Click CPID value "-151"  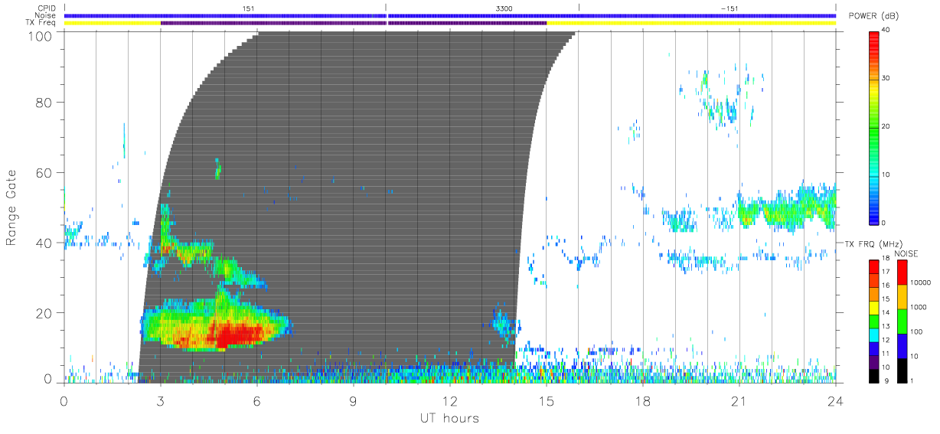point(729,8)
